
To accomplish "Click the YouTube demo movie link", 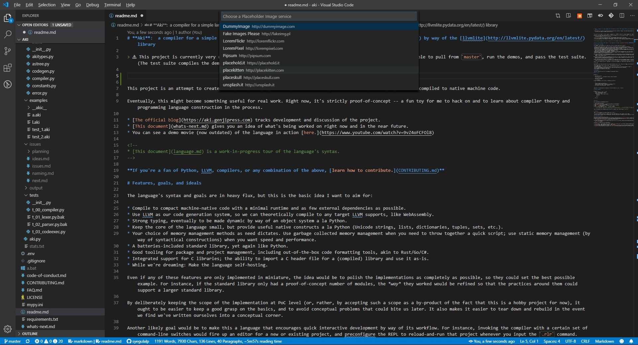I will point(376,133).
